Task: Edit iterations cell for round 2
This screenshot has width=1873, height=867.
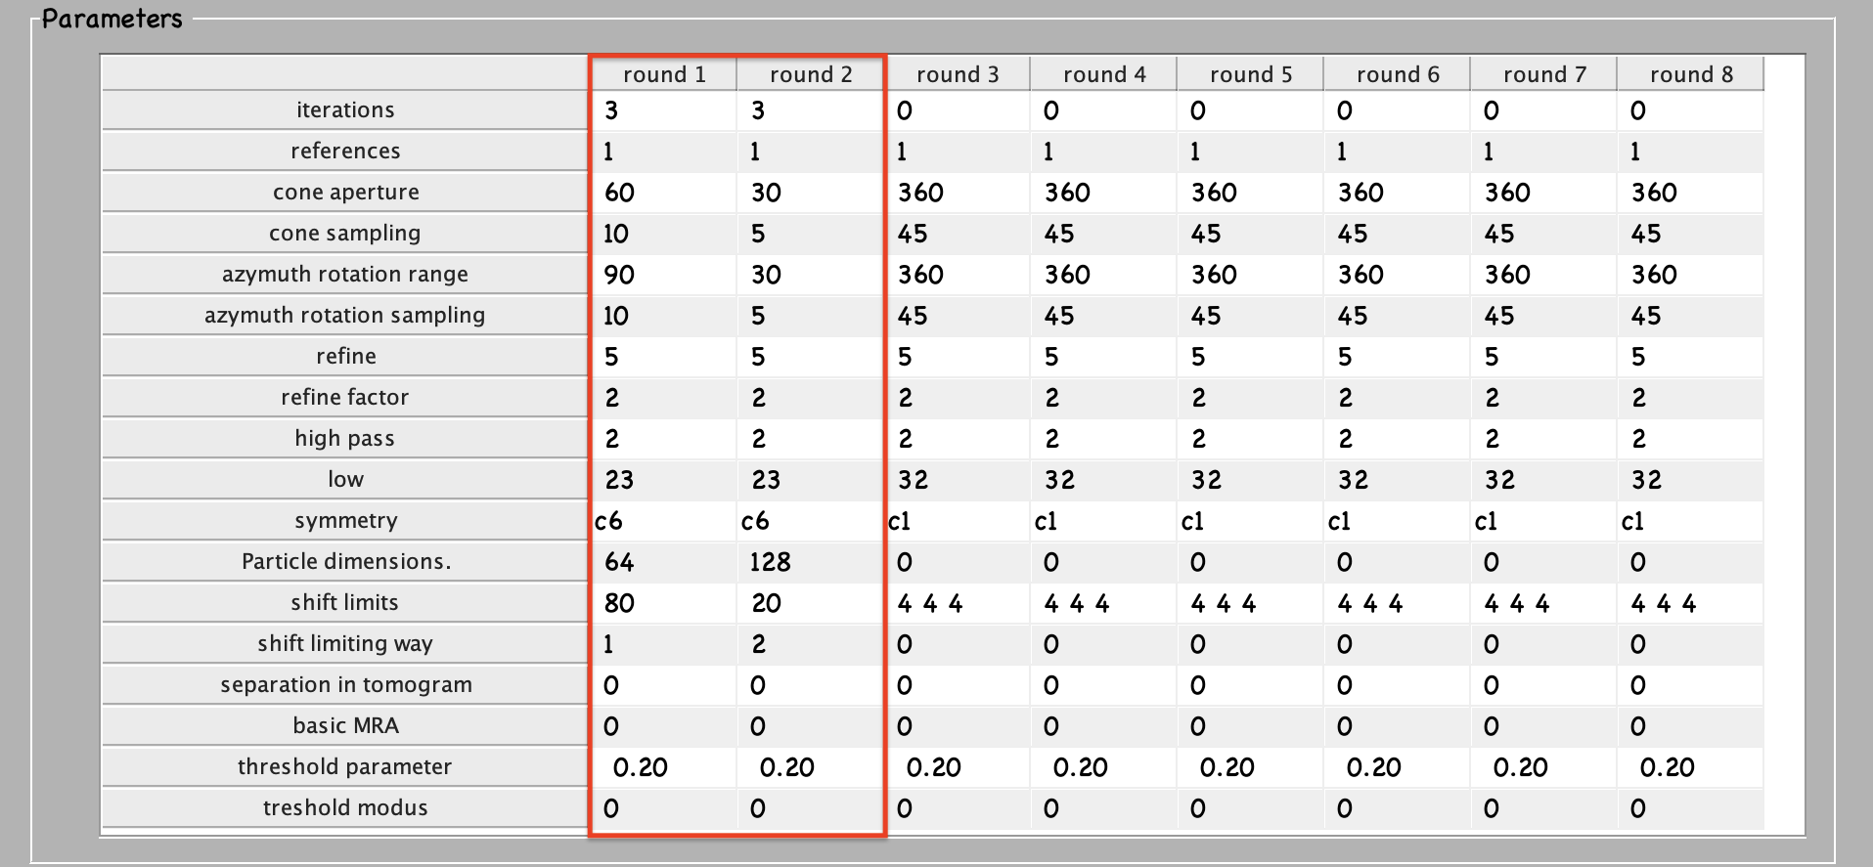Action: (811, 110)
